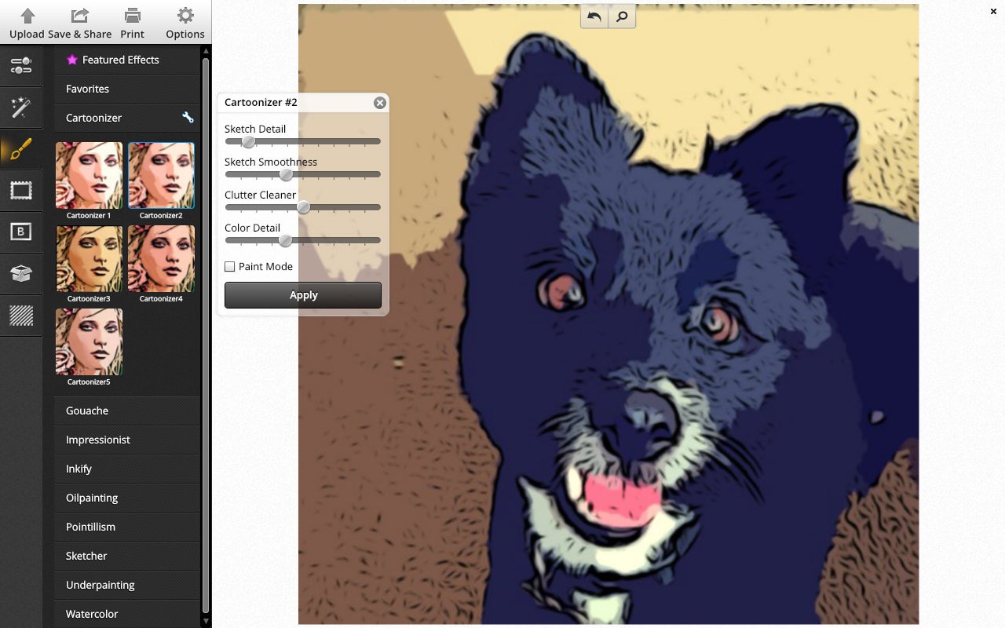Open the Edits sliders tab in sidebar
1005x628 pixels.
pos(21,64)
